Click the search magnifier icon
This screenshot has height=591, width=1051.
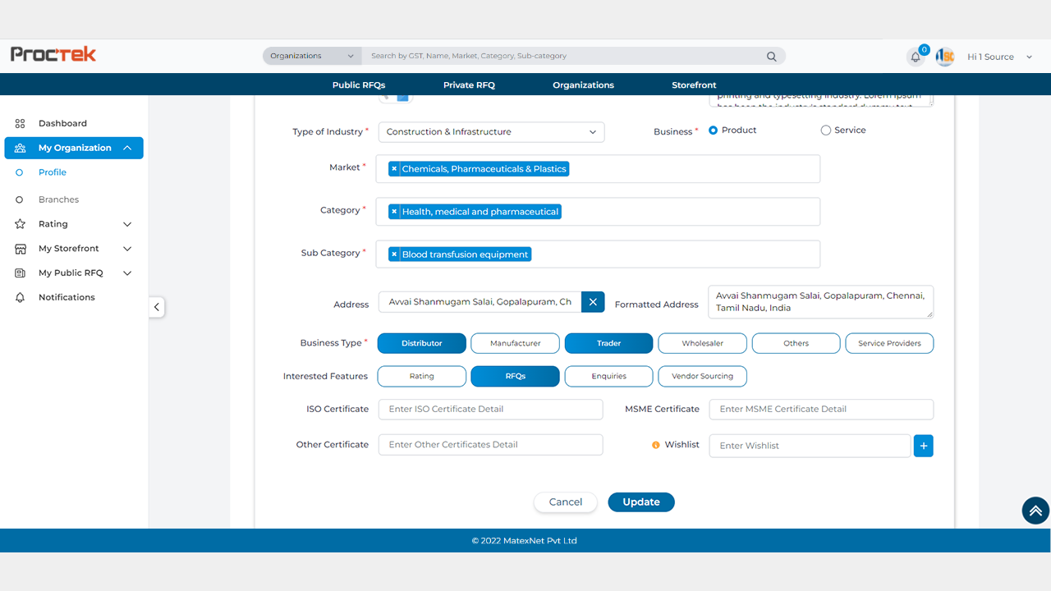pos(771,57)
